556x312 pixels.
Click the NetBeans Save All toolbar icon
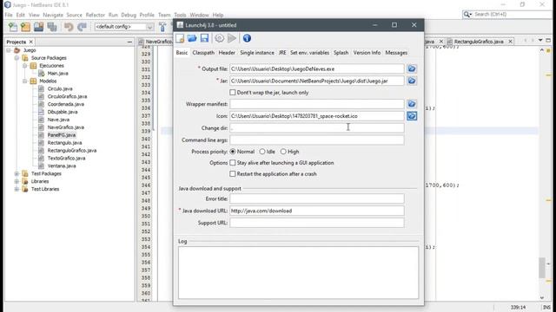52,27
